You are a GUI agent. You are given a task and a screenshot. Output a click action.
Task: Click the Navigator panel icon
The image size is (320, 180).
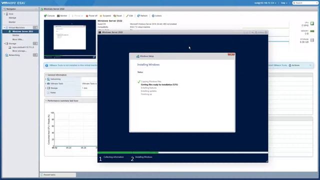tap(4, 9)
